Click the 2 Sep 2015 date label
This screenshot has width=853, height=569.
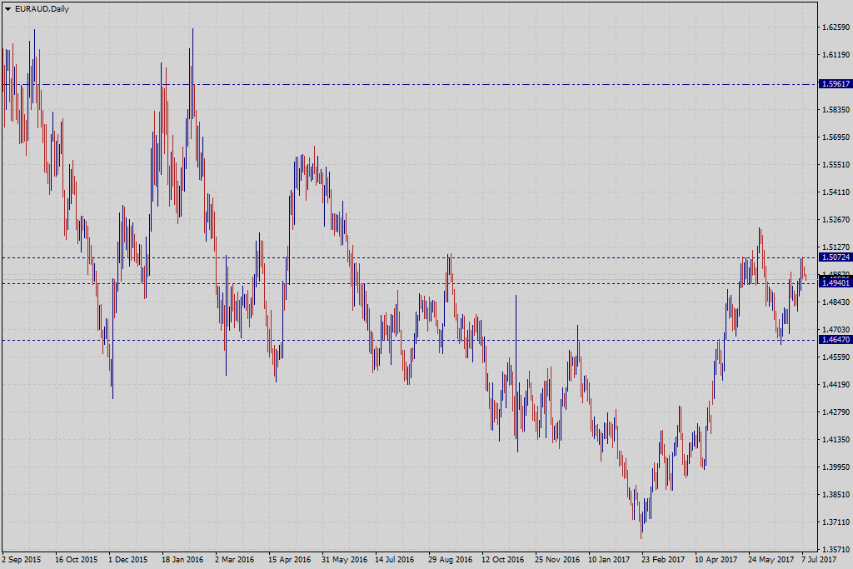coord(22,560)
